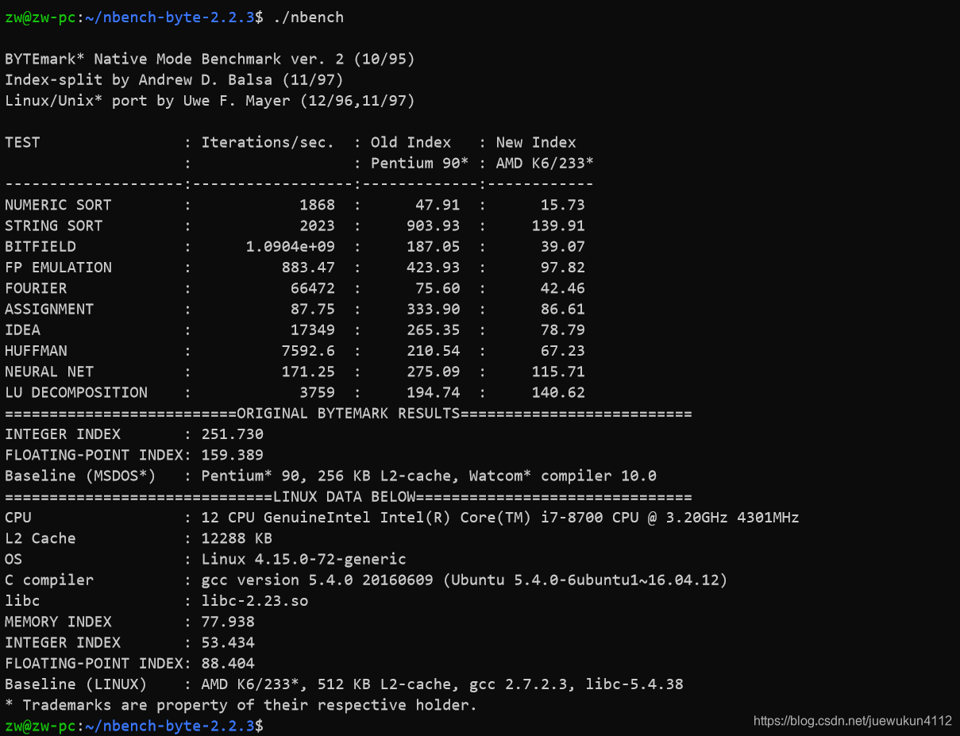Screen dimensions: 960x736
Task: Click NEURAL NET new index 115.71
Action: (x=558, y=372)
